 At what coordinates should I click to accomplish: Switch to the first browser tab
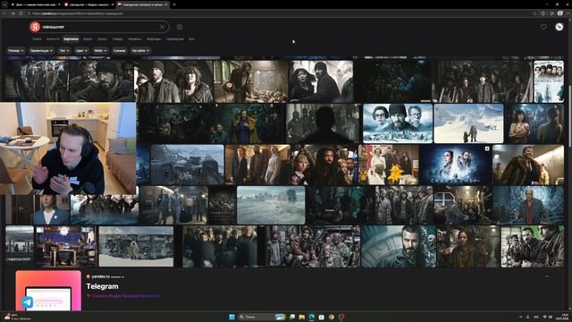click(x=35, y=4)
